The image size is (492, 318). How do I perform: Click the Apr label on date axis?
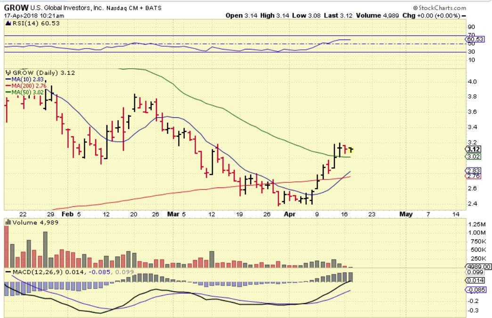coord(289,214)
